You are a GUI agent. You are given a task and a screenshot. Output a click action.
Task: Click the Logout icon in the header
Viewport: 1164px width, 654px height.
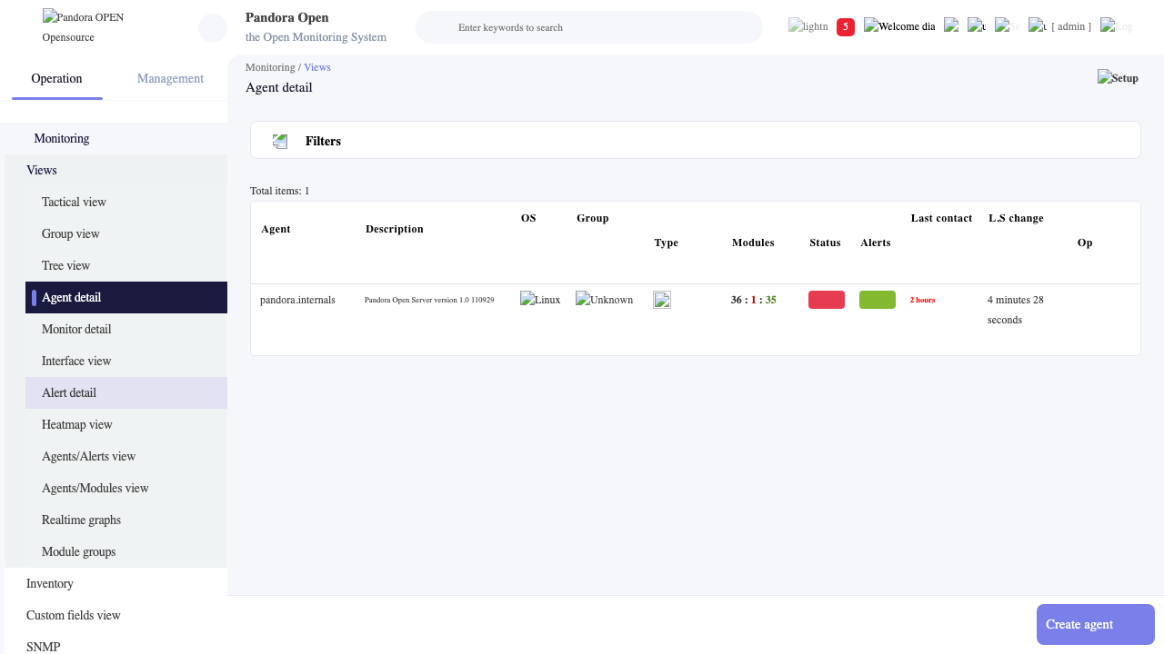pos(1117,26)
